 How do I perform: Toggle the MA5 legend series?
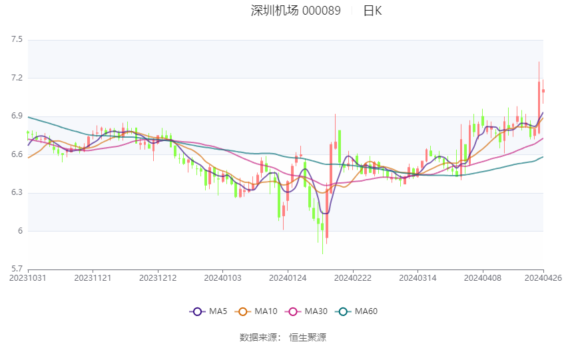pos(208,311)
